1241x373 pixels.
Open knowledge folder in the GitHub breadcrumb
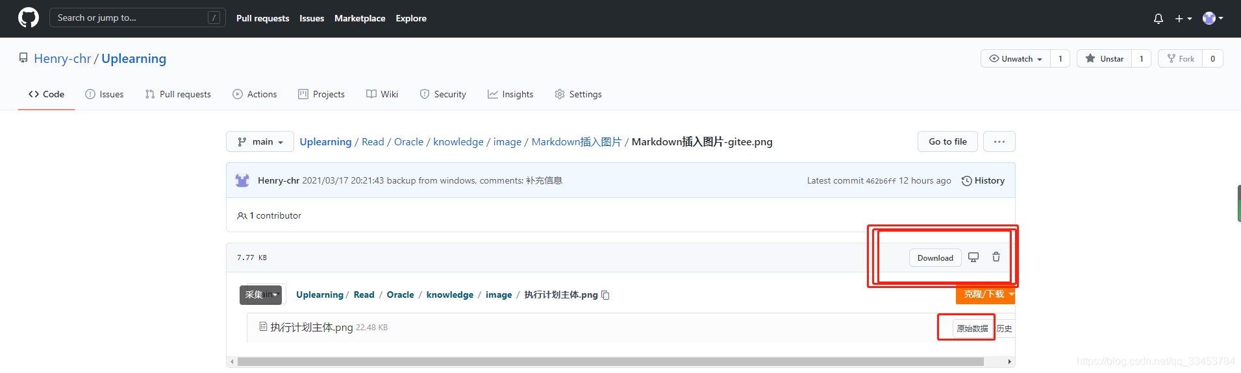pyautogui.click(x=458, y=141)
